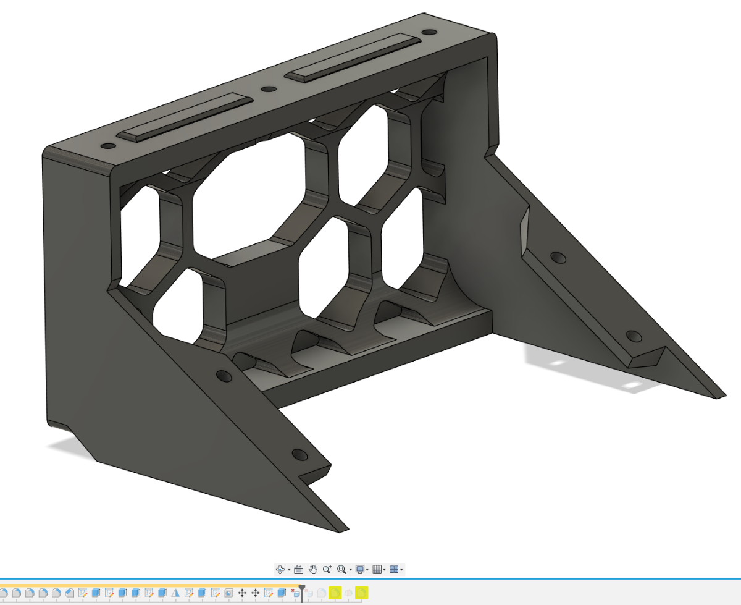
Task: Open the Grid and Snaps dropdown arrow
Action: coord(384,570)
